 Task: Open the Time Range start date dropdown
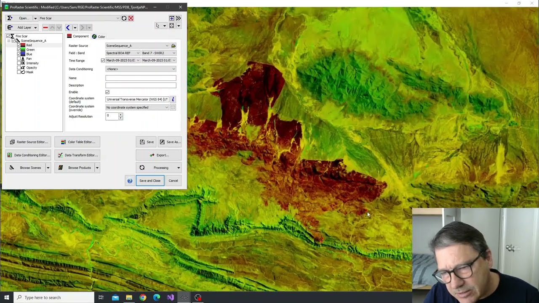(x=123, y=61)
